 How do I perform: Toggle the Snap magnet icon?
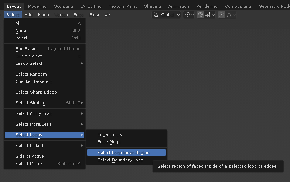click(200, 15)
